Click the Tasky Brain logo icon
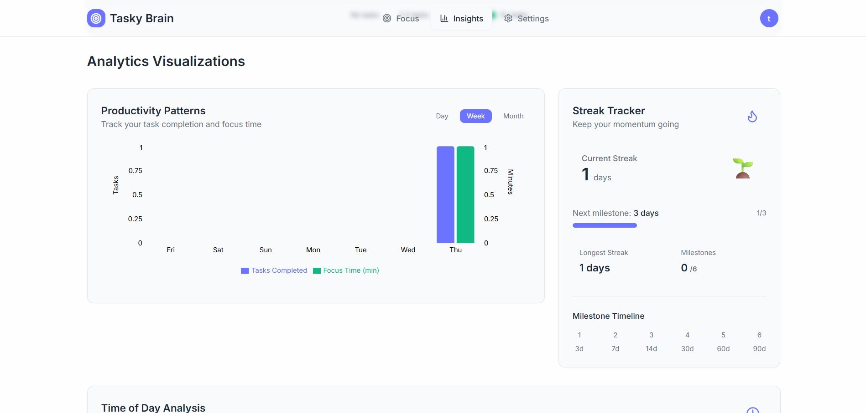The height and width of the screenshot is (413, 866). tap(96, 18)
